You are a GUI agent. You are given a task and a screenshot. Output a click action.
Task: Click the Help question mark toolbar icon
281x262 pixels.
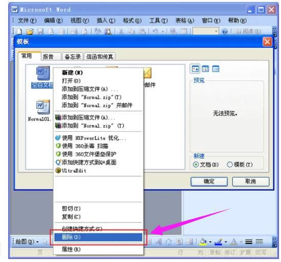pos(225,32)
